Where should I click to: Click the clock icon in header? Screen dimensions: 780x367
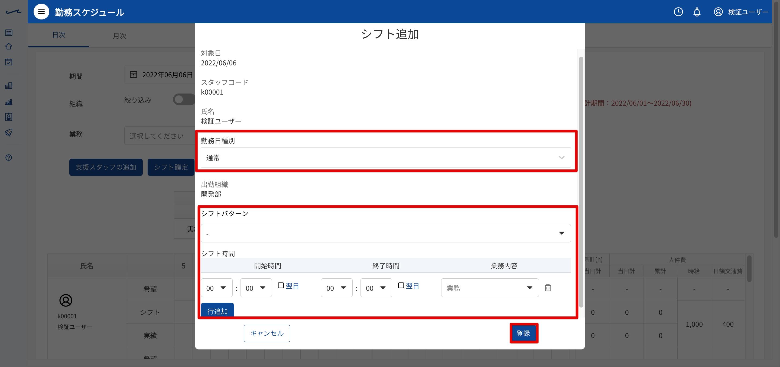(x=678, y=12)
